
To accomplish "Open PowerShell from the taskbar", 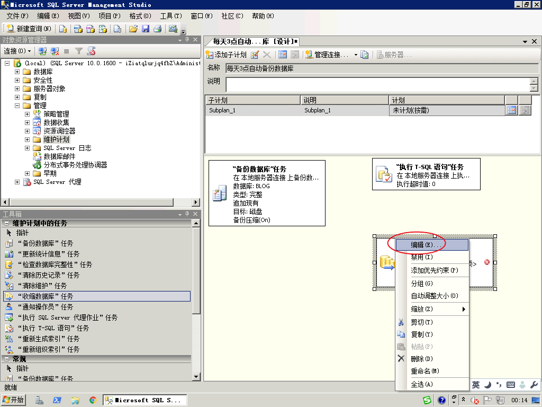I will [57, 400].
